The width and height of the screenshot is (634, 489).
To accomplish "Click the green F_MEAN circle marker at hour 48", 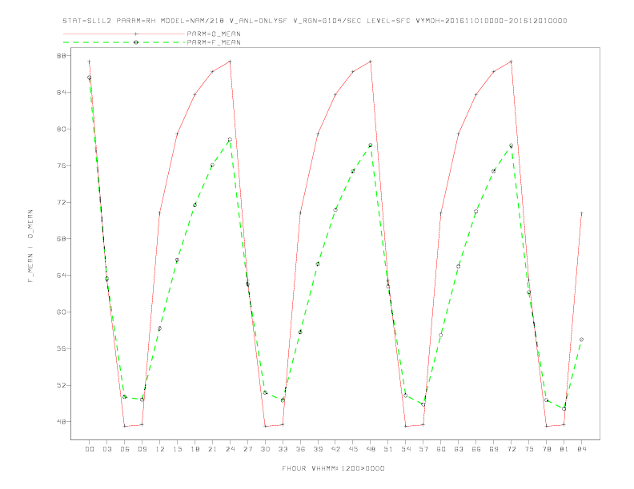I will click(371, 145).
